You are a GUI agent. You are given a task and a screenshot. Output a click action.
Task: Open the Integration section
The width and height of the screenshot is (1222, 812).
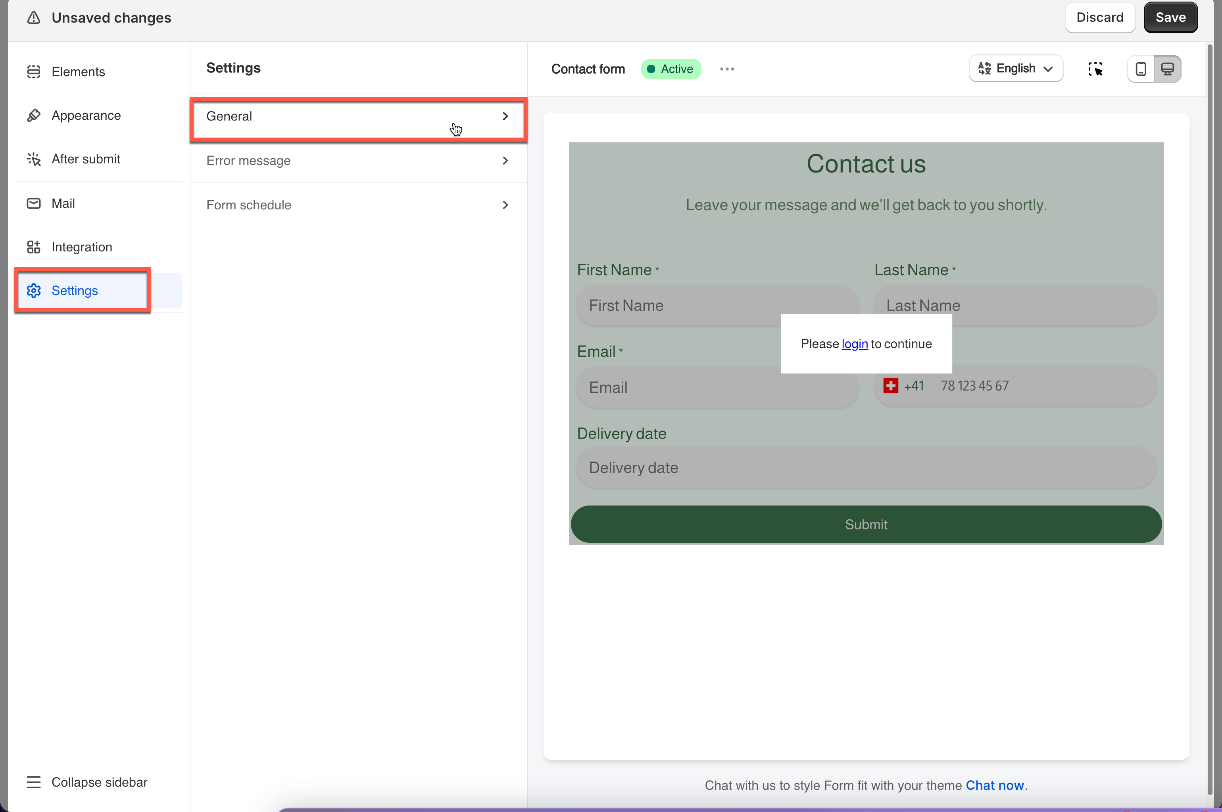81,247
